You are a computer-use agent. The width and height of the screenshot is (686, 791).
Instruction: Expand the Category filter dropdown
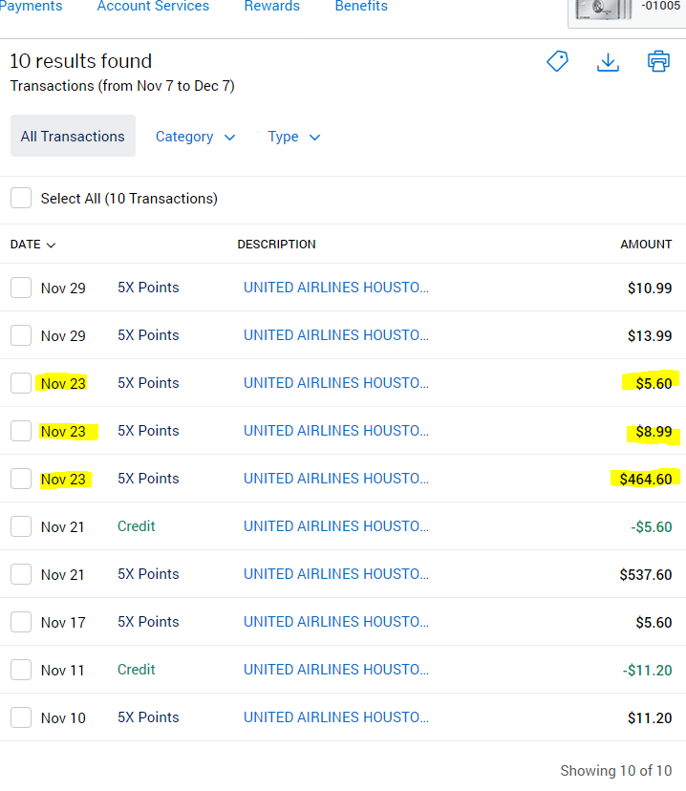195,137
